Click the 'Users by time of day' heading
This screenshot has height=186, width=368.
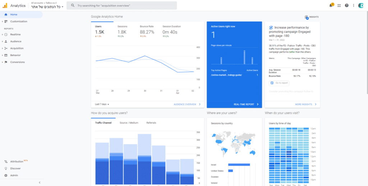click(x=280, y=123)
